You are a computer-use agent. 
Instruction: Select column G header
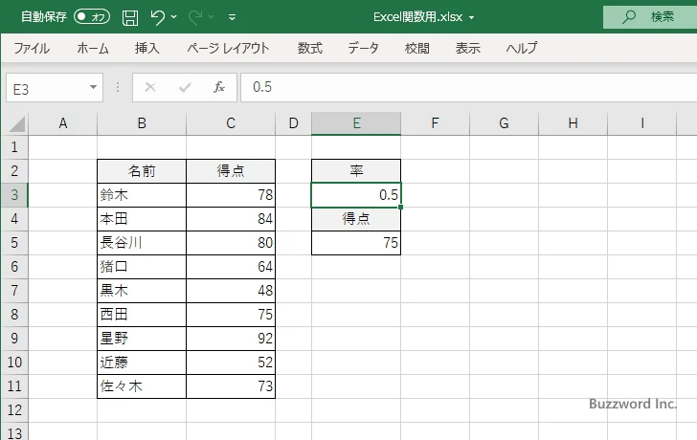click(x=504, y=123)
